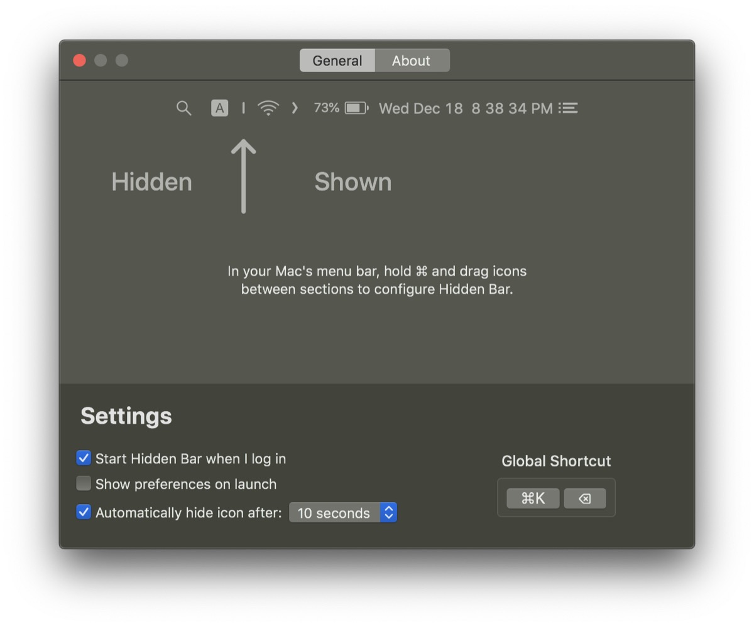
Task: Click the ⌘K shortcut recorder button
Action: (x=533, y=498)
